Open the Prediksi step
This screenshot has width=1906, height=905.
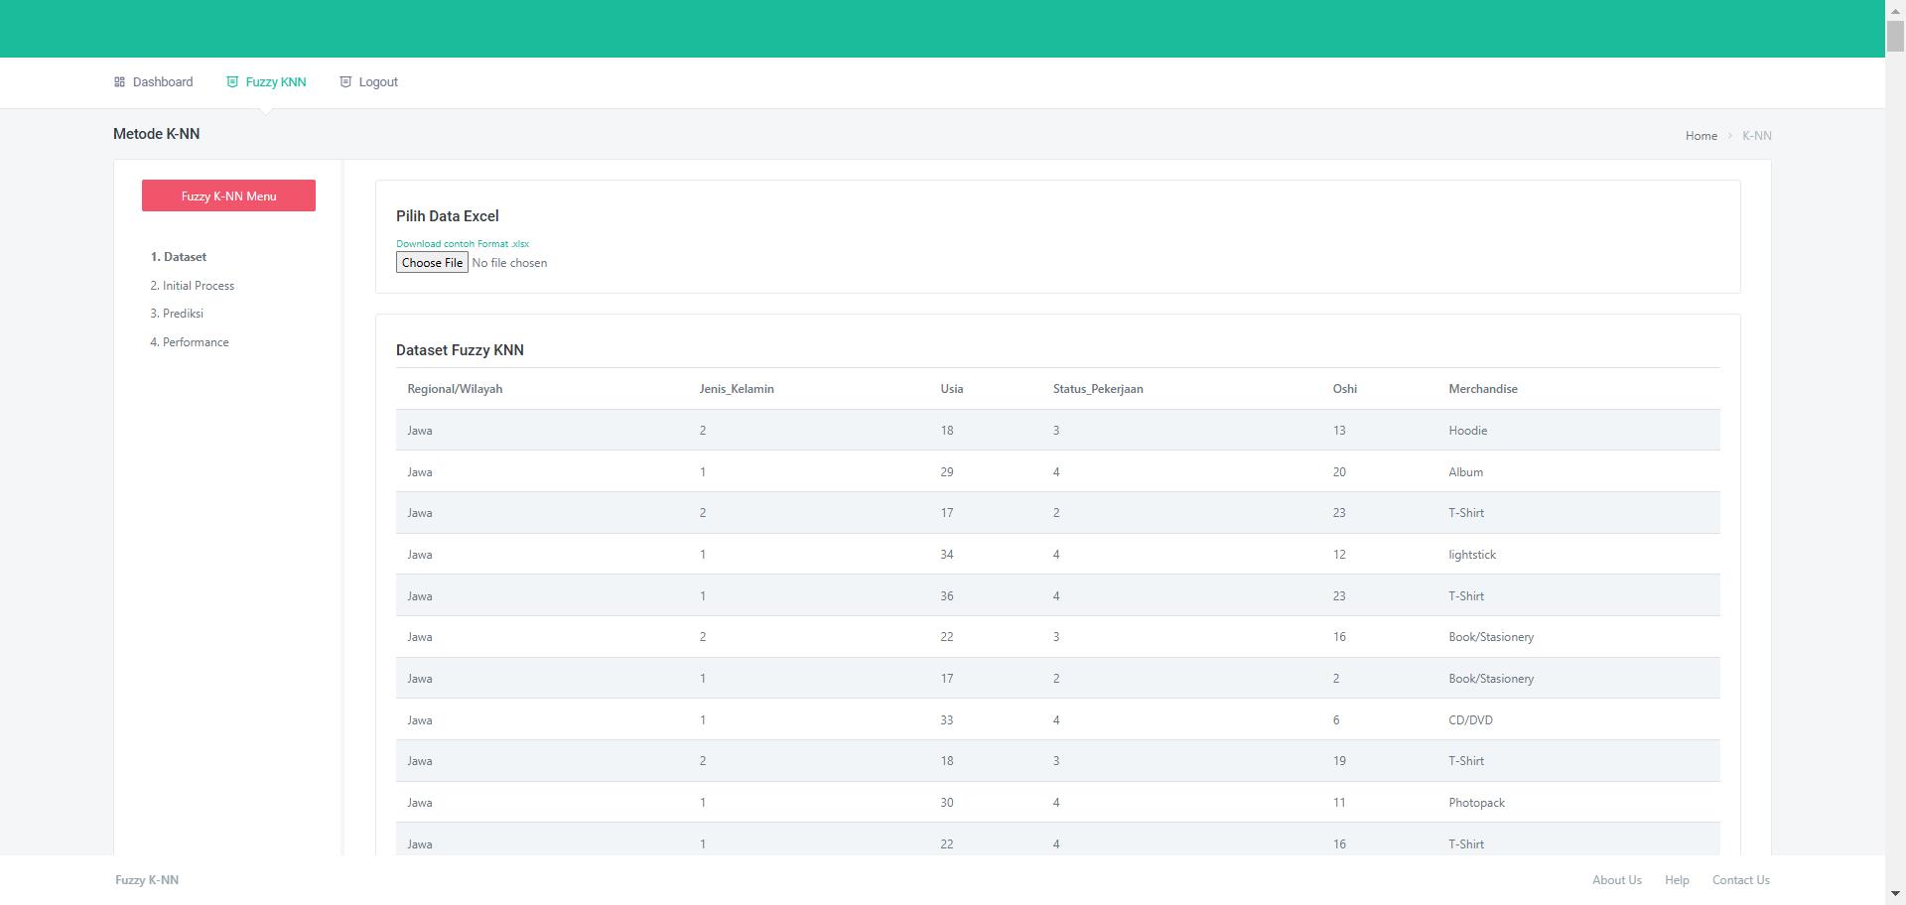[177, 314]
